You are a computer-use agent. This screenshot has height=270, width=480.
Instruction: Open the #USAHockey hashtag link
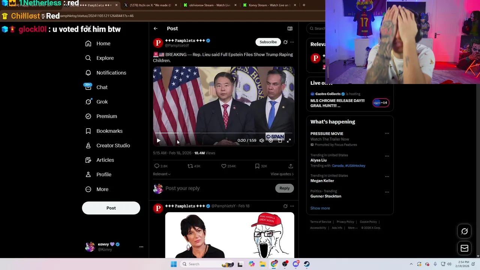click(x=355, y=166)
